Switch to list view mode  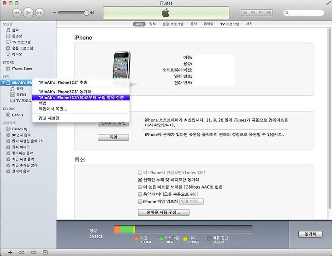(245, 13)
